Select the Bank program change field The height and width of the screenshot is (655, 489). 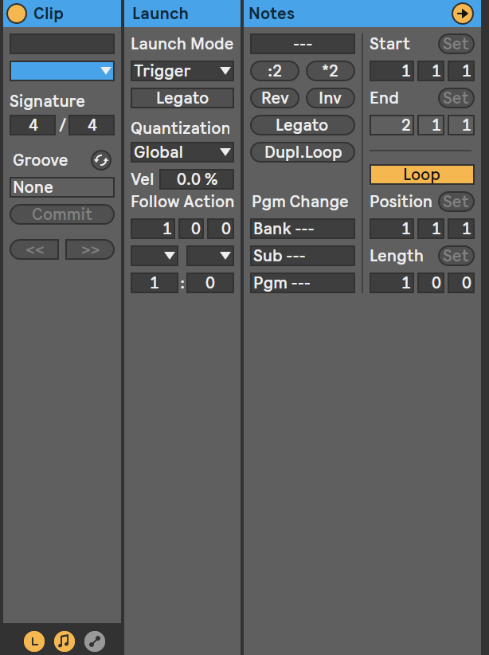302,229
